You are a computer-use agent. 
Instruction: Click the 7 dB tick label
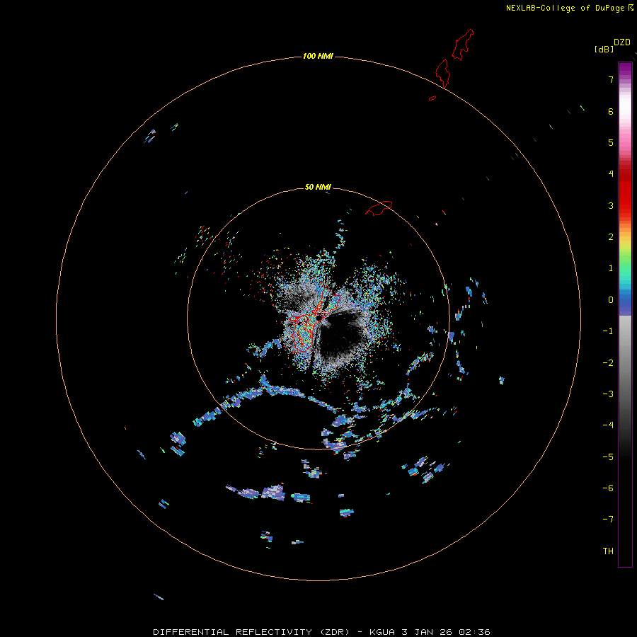[611, 79]
